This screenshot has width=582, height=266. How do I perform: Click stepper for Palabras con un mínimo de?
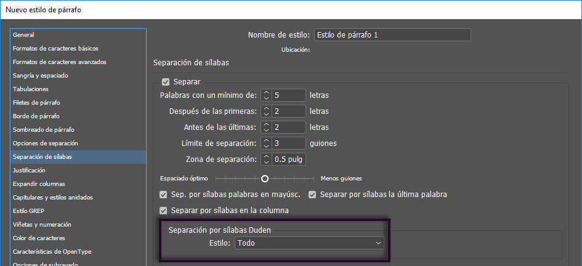266,95
